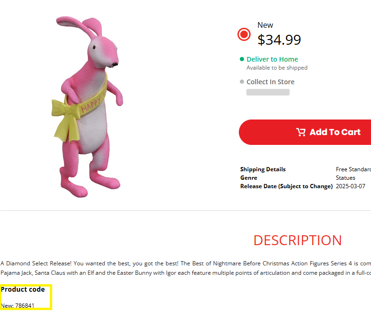This screenshot has height=311, width=371.
Task: Click the 2025-03-07 release date value
Action: (350, 186)
